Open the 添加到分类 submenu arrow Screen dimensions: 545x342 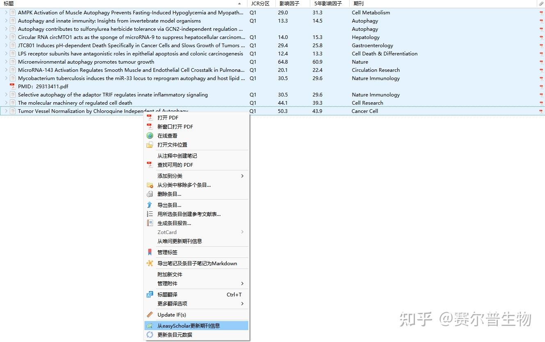click(243, 176)
